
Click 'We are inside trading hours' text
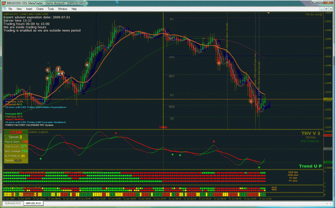point(25,27)
